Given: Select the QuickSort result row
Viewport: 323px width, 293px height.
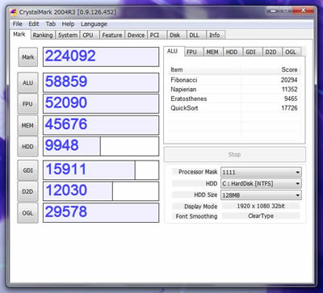Looking at the screenshot, I should coord(234,108).
